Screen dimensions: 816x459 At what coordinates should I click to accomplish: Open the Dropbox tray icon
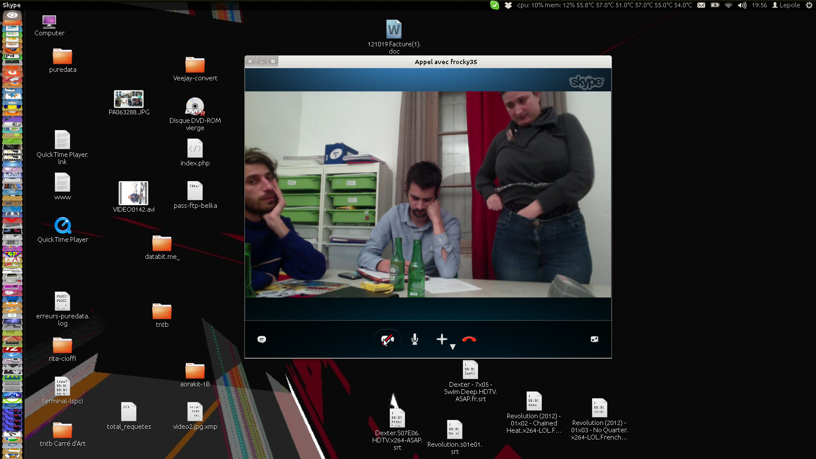pyautogui.click(x=508, y=5)
